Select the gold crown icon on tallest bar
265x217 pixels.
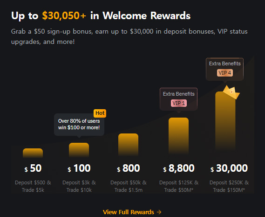[231, 92]
